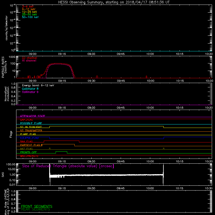Click the 09:30 tick under the SAS plot
Image resolution: width=215 pixels, height=215 pixels.
coord(91,188)
